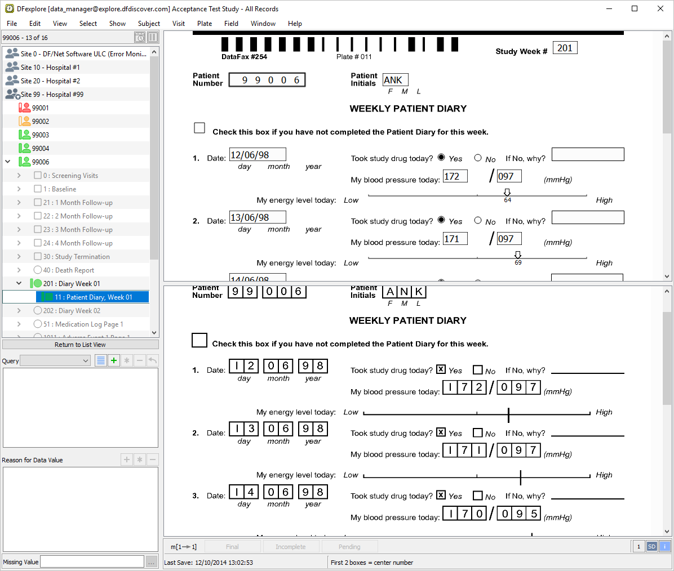Screen dimensions: 674x571
Task: Click the Return to List View button
Action: (80, 345)
